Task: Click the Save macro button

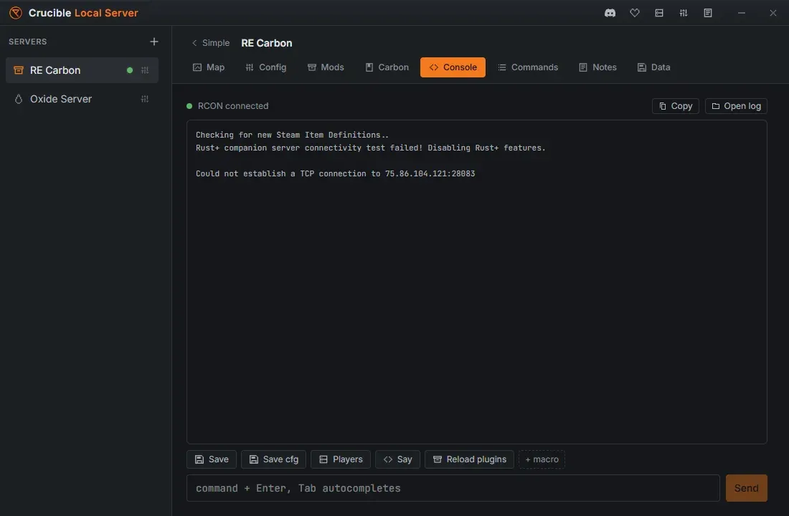Action: (x=212, y=459)
